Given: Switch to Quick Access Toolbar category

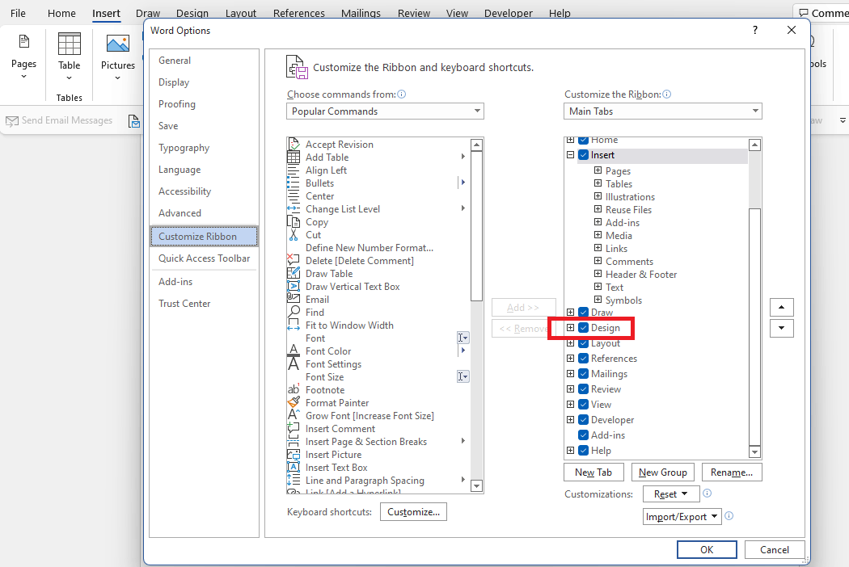Looking at the screenshot, I should point(204,258).
